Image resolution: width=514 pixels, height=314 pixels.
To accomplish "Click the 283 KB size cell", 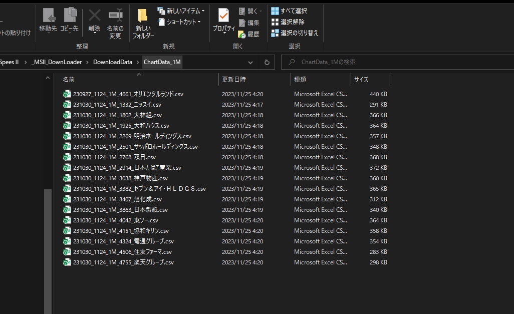I will click(x=378, y=252).
